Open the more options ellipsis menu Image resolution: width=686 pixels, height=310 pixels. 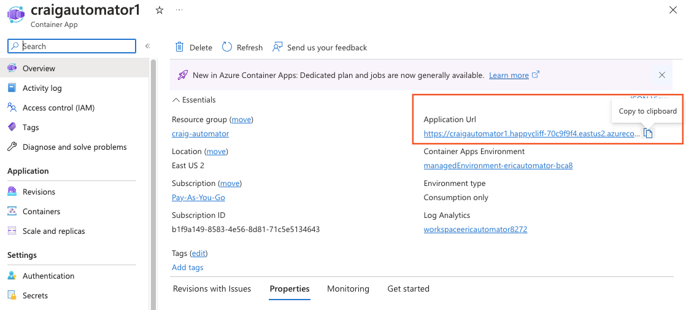[179, 10]
